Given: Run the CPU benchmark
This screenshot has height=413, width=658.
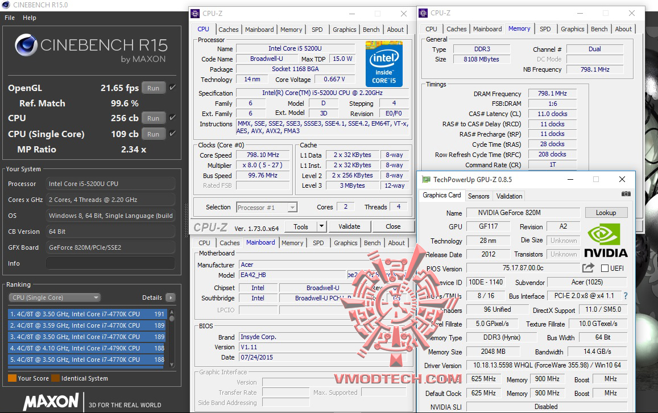Looking at the screenshot, I should tap(153, 118).
